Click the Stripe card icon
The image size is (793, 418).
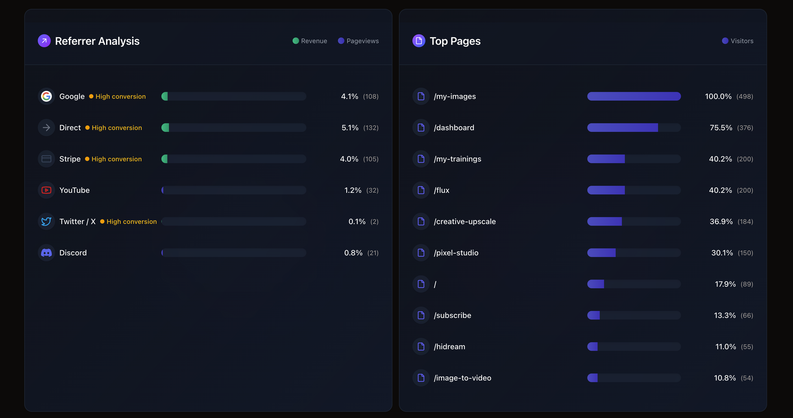(46, 159)
